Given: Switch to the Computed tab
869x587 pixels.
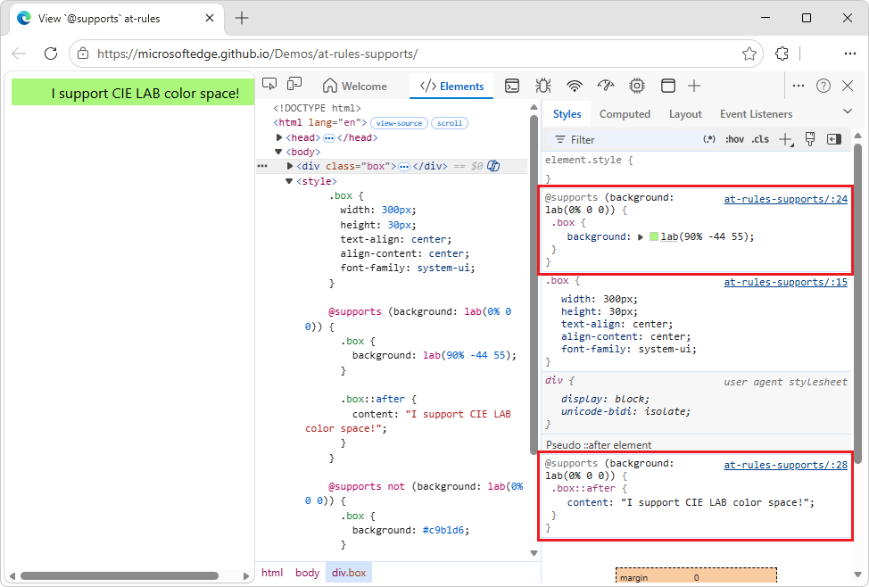Looking at the screenshot, I should point(625,113).
